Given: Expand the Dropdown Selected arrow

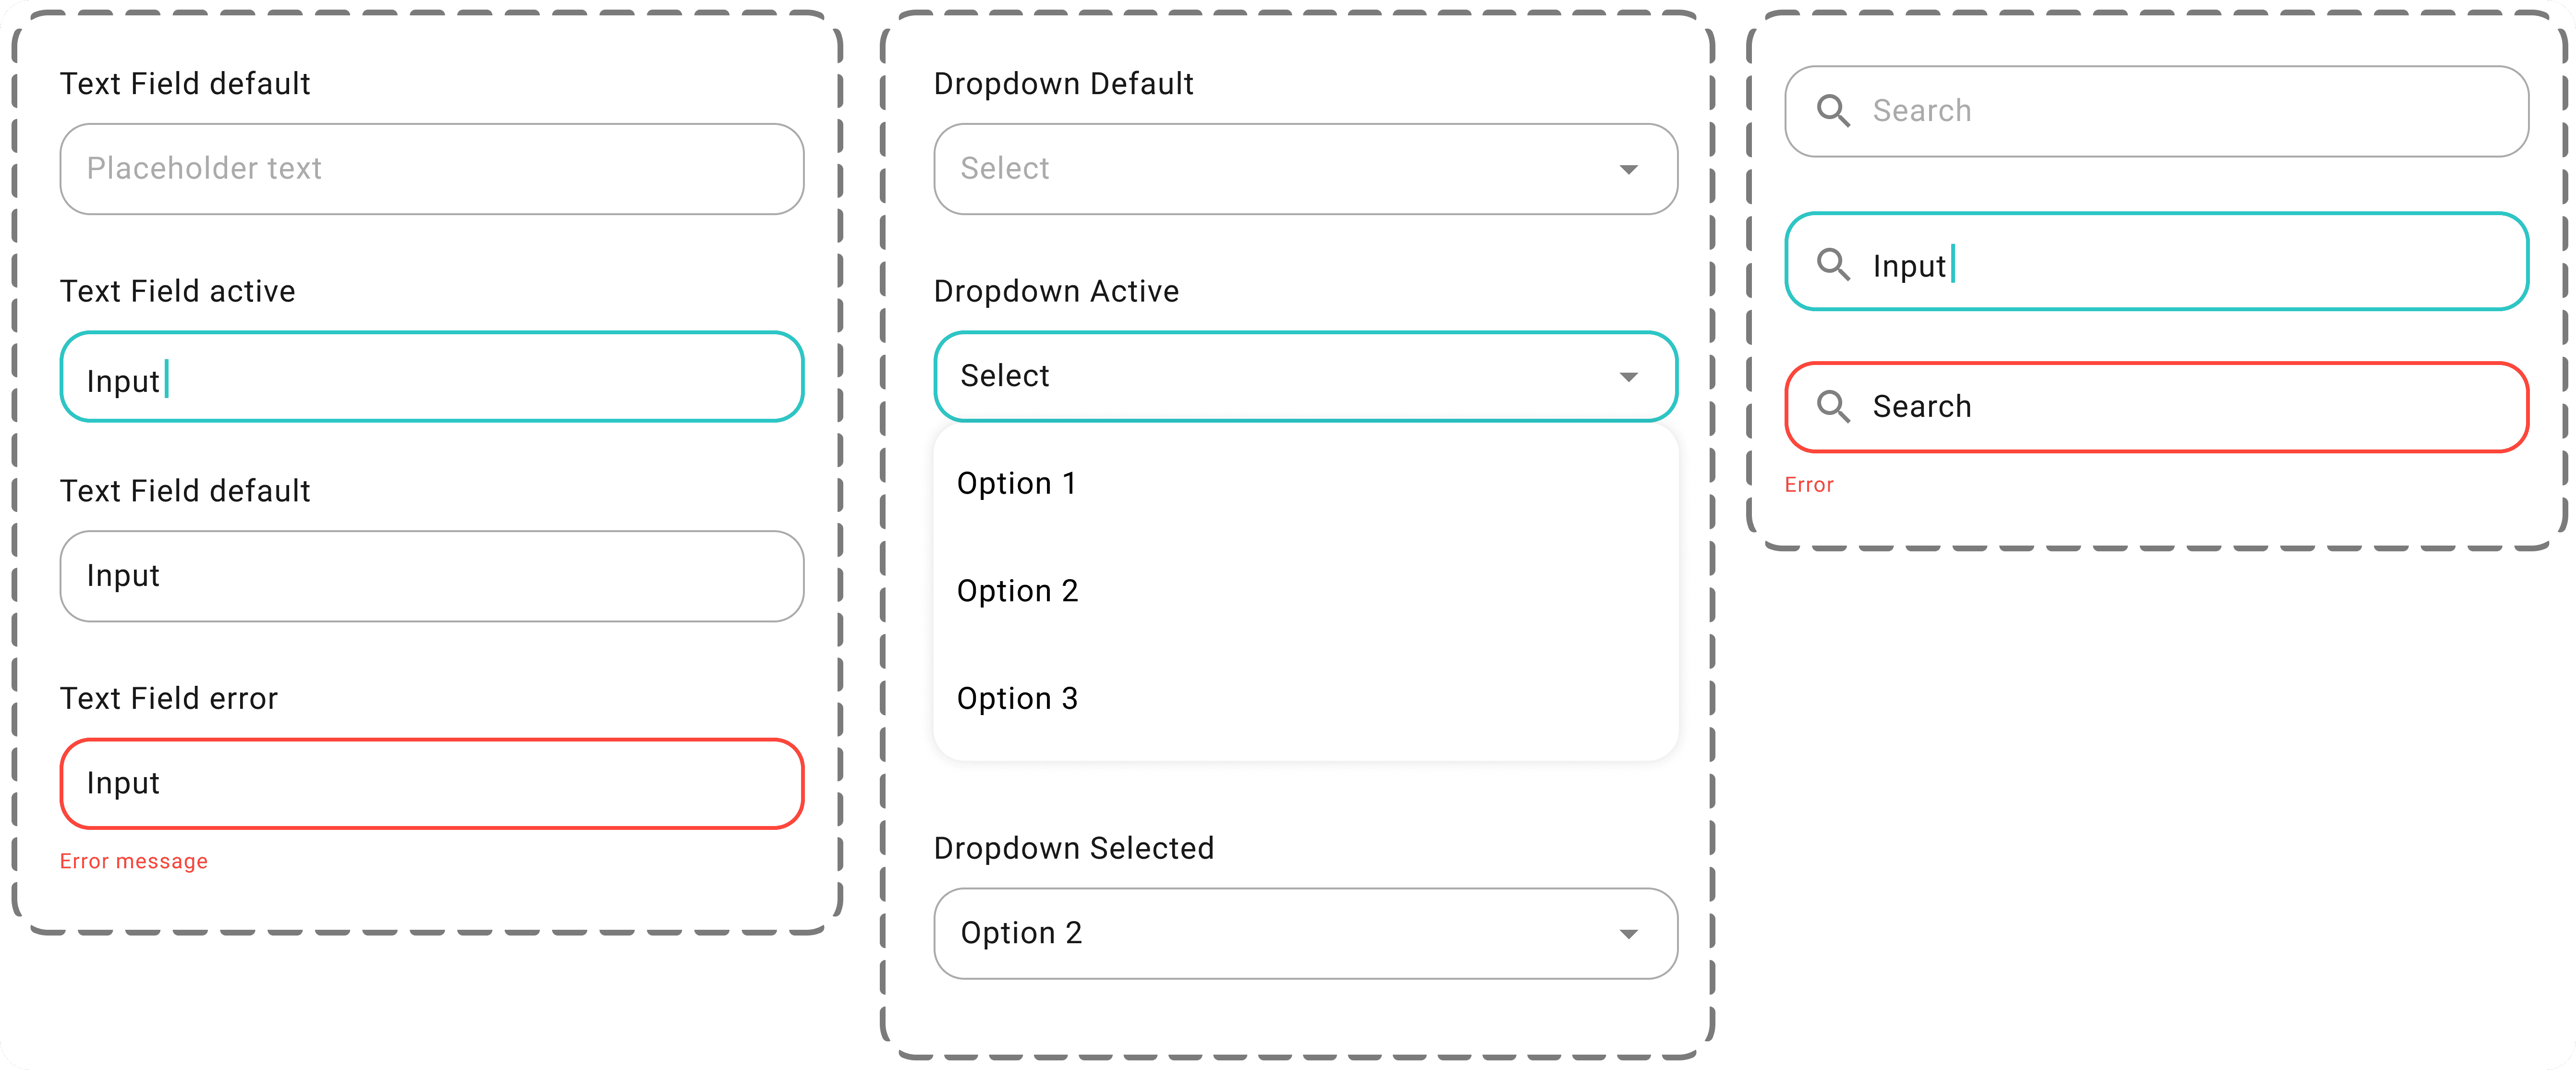Looking at the screenshot, I should 1629,934.
